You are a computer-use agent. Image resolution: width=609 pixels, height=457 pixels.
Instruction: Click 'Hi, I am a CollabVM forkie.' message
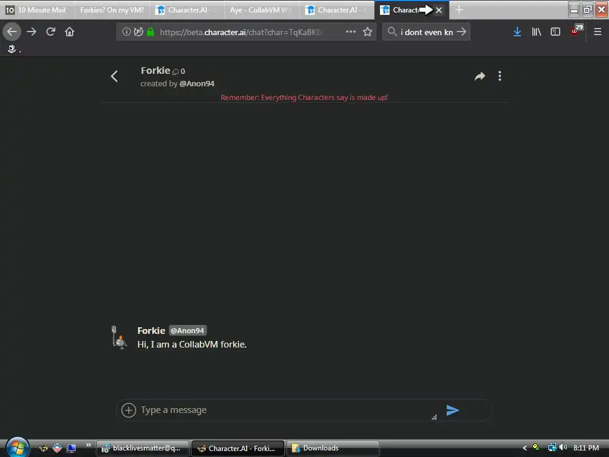tap(192, 345)
